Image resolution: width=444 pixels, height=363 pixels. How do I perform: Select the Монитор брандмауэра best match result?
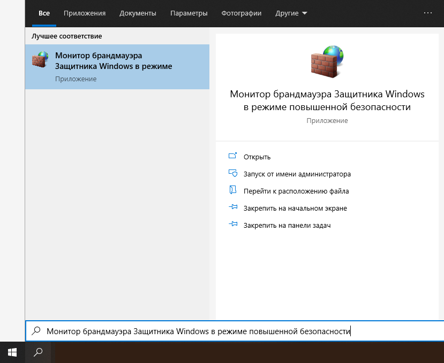click(117, 67)
